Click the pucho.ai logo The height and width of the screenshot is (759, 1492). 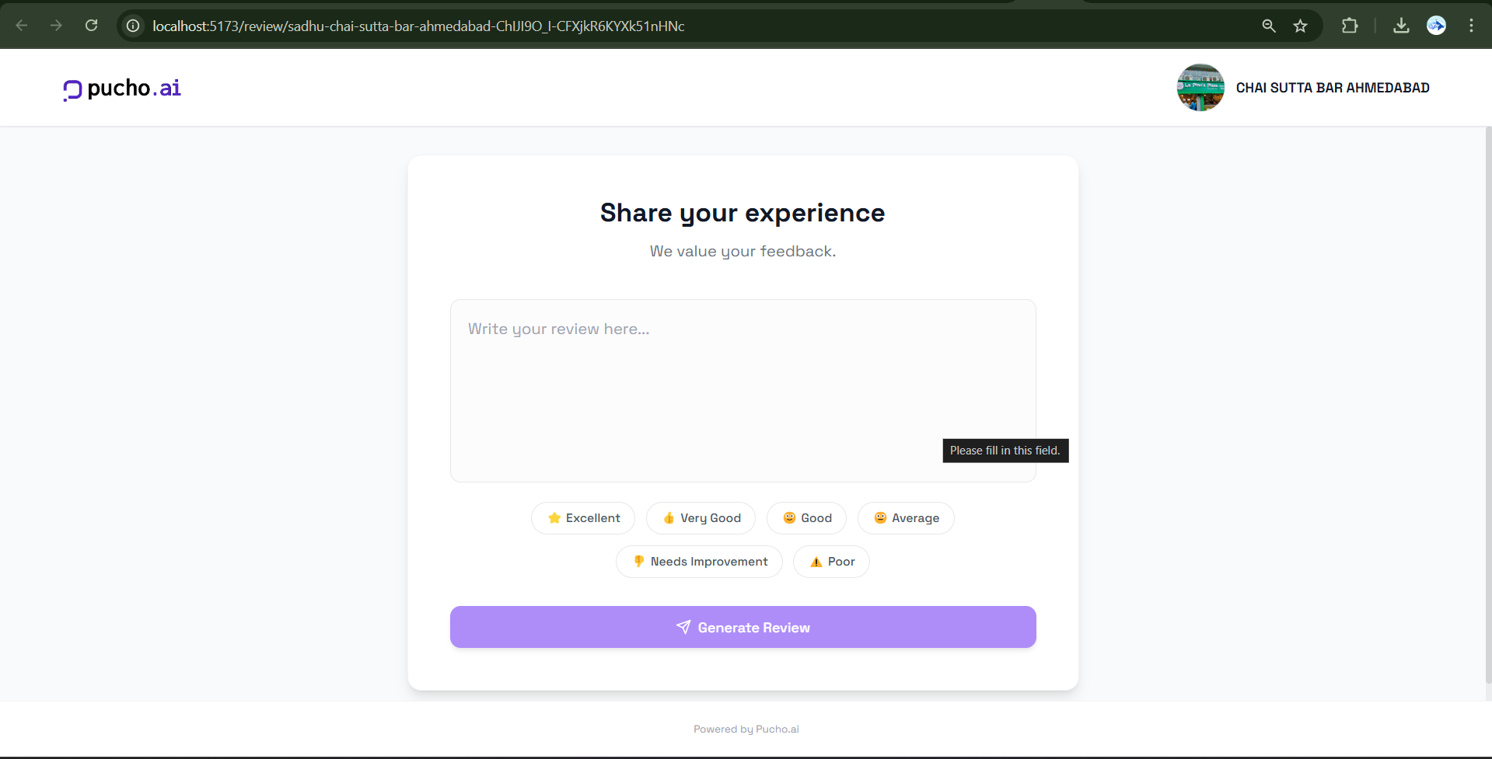[122, 89]
